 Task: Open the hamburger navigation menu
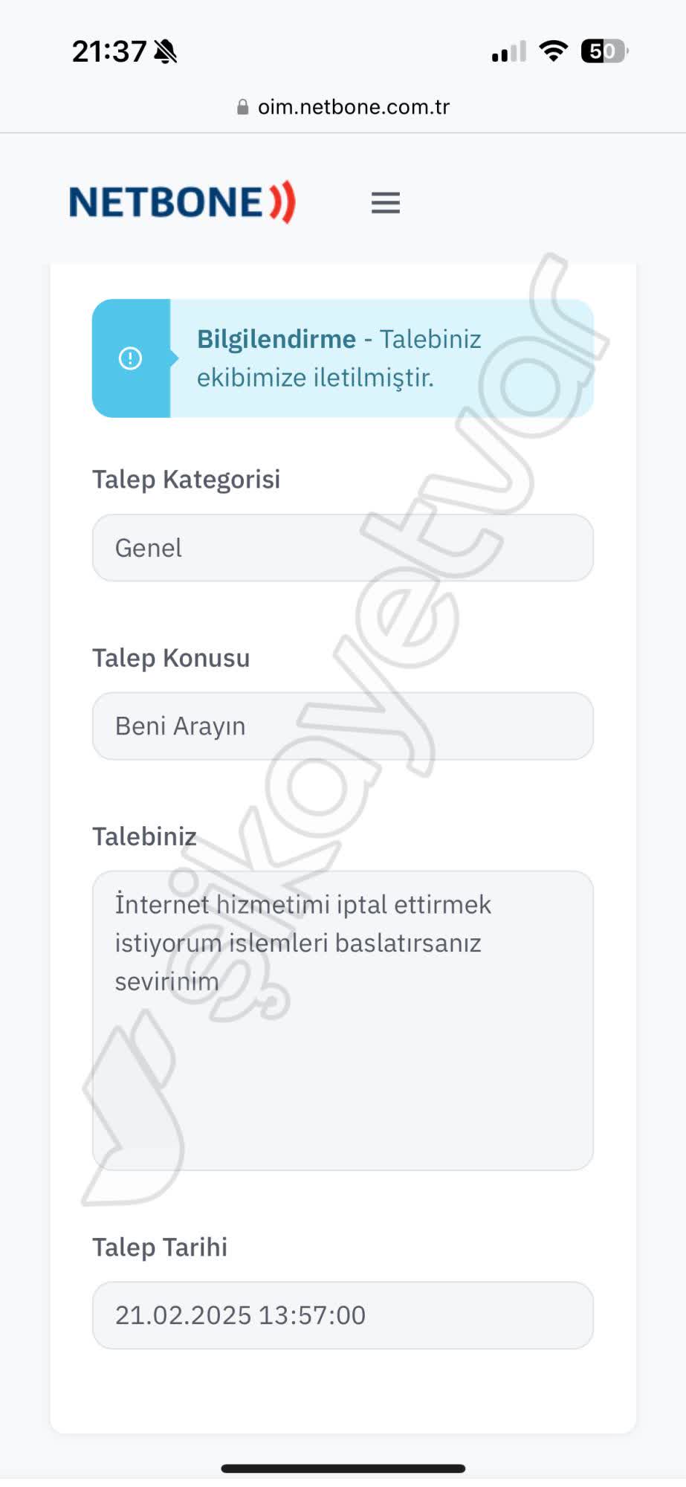coord(385,202)
